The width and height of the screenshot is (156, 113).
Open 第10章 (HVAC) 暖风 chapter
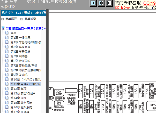coord(26,79)
